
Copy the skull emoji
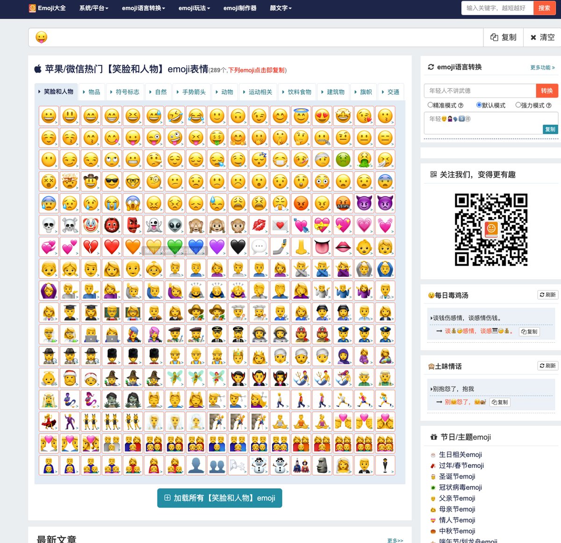49,225
